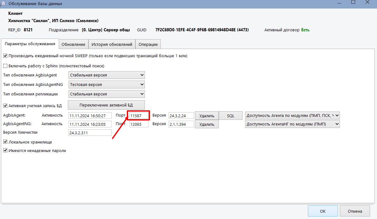Toggle the Локальное хранилище checkbox

5,142
